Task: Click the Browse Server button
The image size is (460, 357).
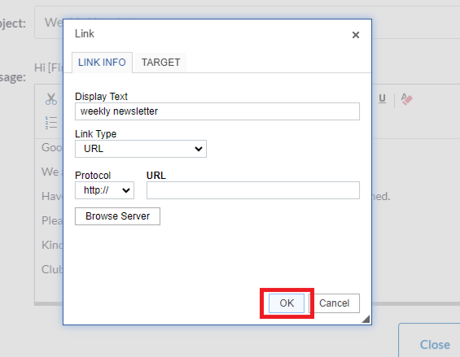Action: pyautogui.click(x=117, y=216)
